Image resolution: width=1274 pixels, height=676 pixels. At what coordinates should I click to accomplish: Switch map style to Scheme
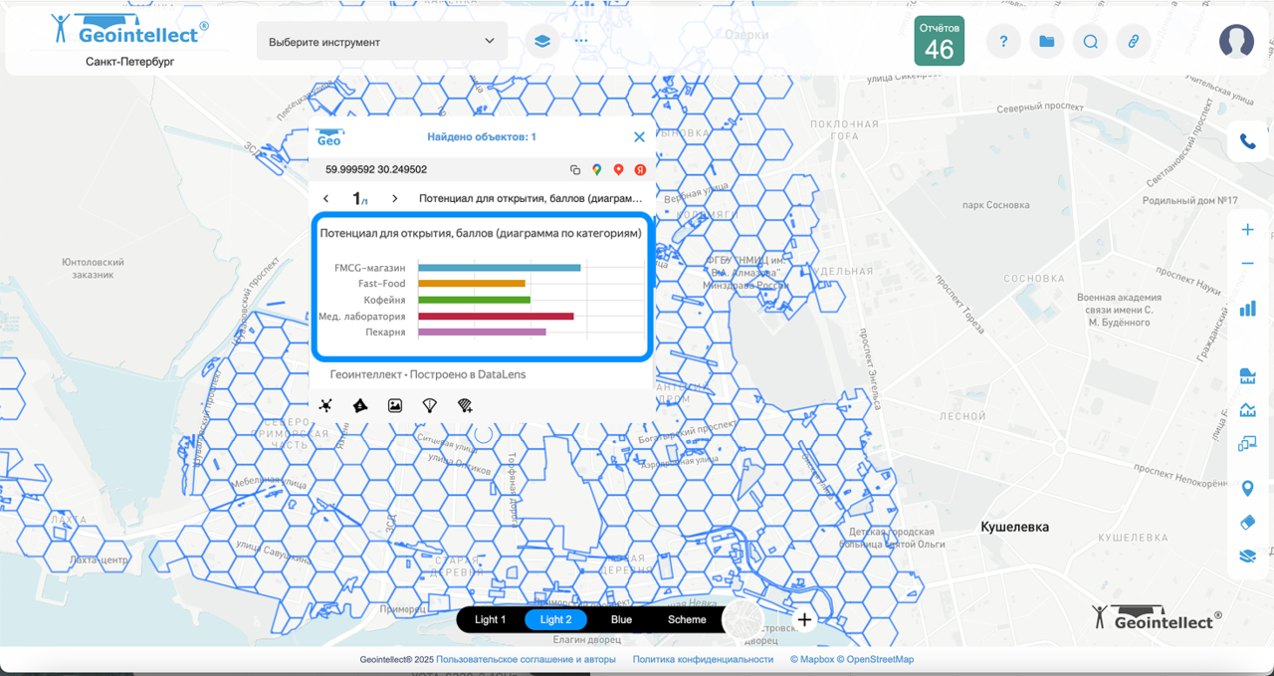(x=687, y=619)
